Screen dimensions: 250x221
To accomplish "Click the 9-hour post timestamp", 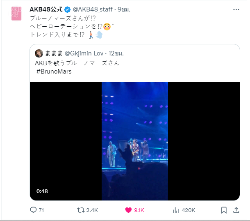I will tap(124, 9).
